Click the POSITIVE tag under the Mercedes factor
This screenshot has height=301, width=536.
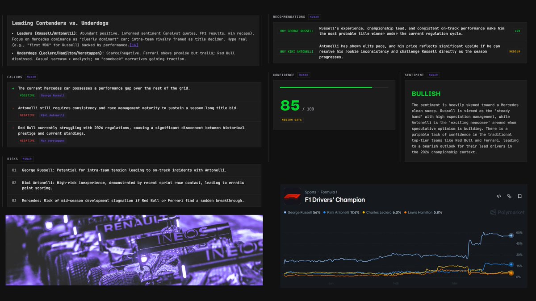pyautogui.click(x=27, y=95)
